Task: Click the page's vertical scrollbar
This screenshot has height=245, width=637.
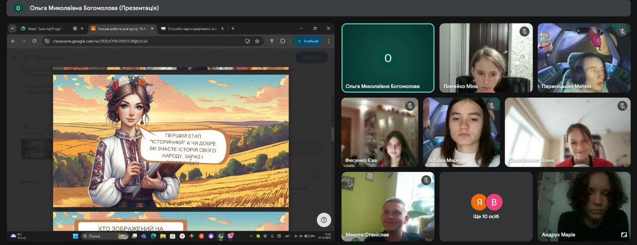Action: point(332,134)
